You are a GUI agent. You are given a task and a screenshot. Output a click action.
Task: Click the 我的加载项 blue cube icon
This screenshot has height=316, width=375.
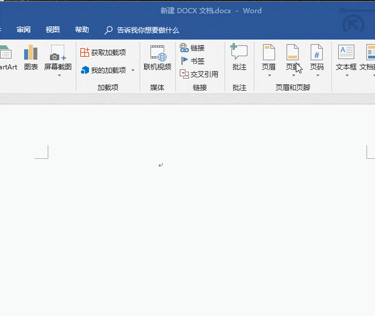point(85,70)
